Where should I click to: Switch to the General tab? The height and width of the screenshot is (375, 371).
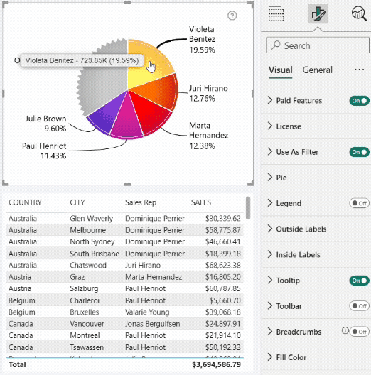(x=318, y=70)
